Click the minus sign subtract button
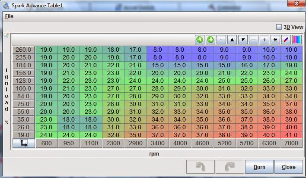Image resolution: width=306 pixels, height=178 pixels. pos(254,40)
